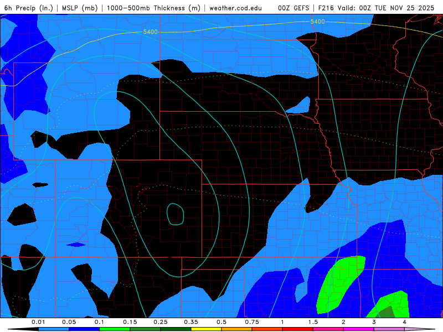
Task: Click the '6h Precip (in.)' title text
Action: [x=29, y=8]
